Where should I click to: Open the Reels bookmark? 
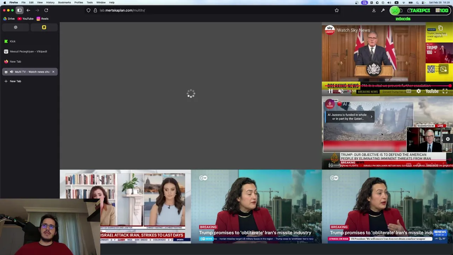pyautogui.click(x=42, y=19)
